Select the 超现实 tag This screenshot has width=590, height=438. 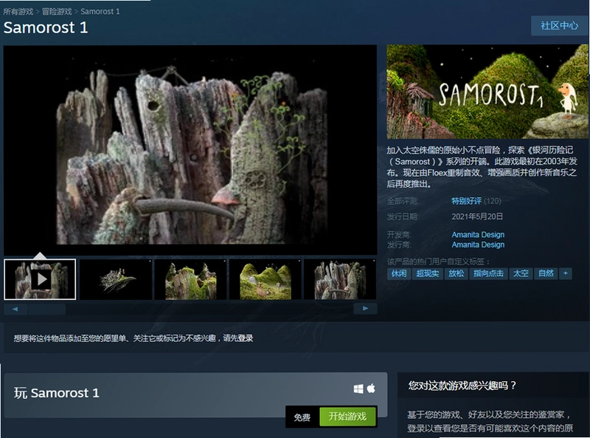tap(427, 273)
